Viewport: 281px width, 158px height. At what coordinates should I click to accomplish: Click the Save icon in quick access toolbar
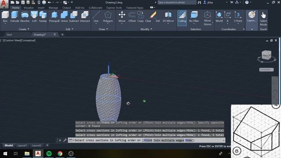coord(23,2)
